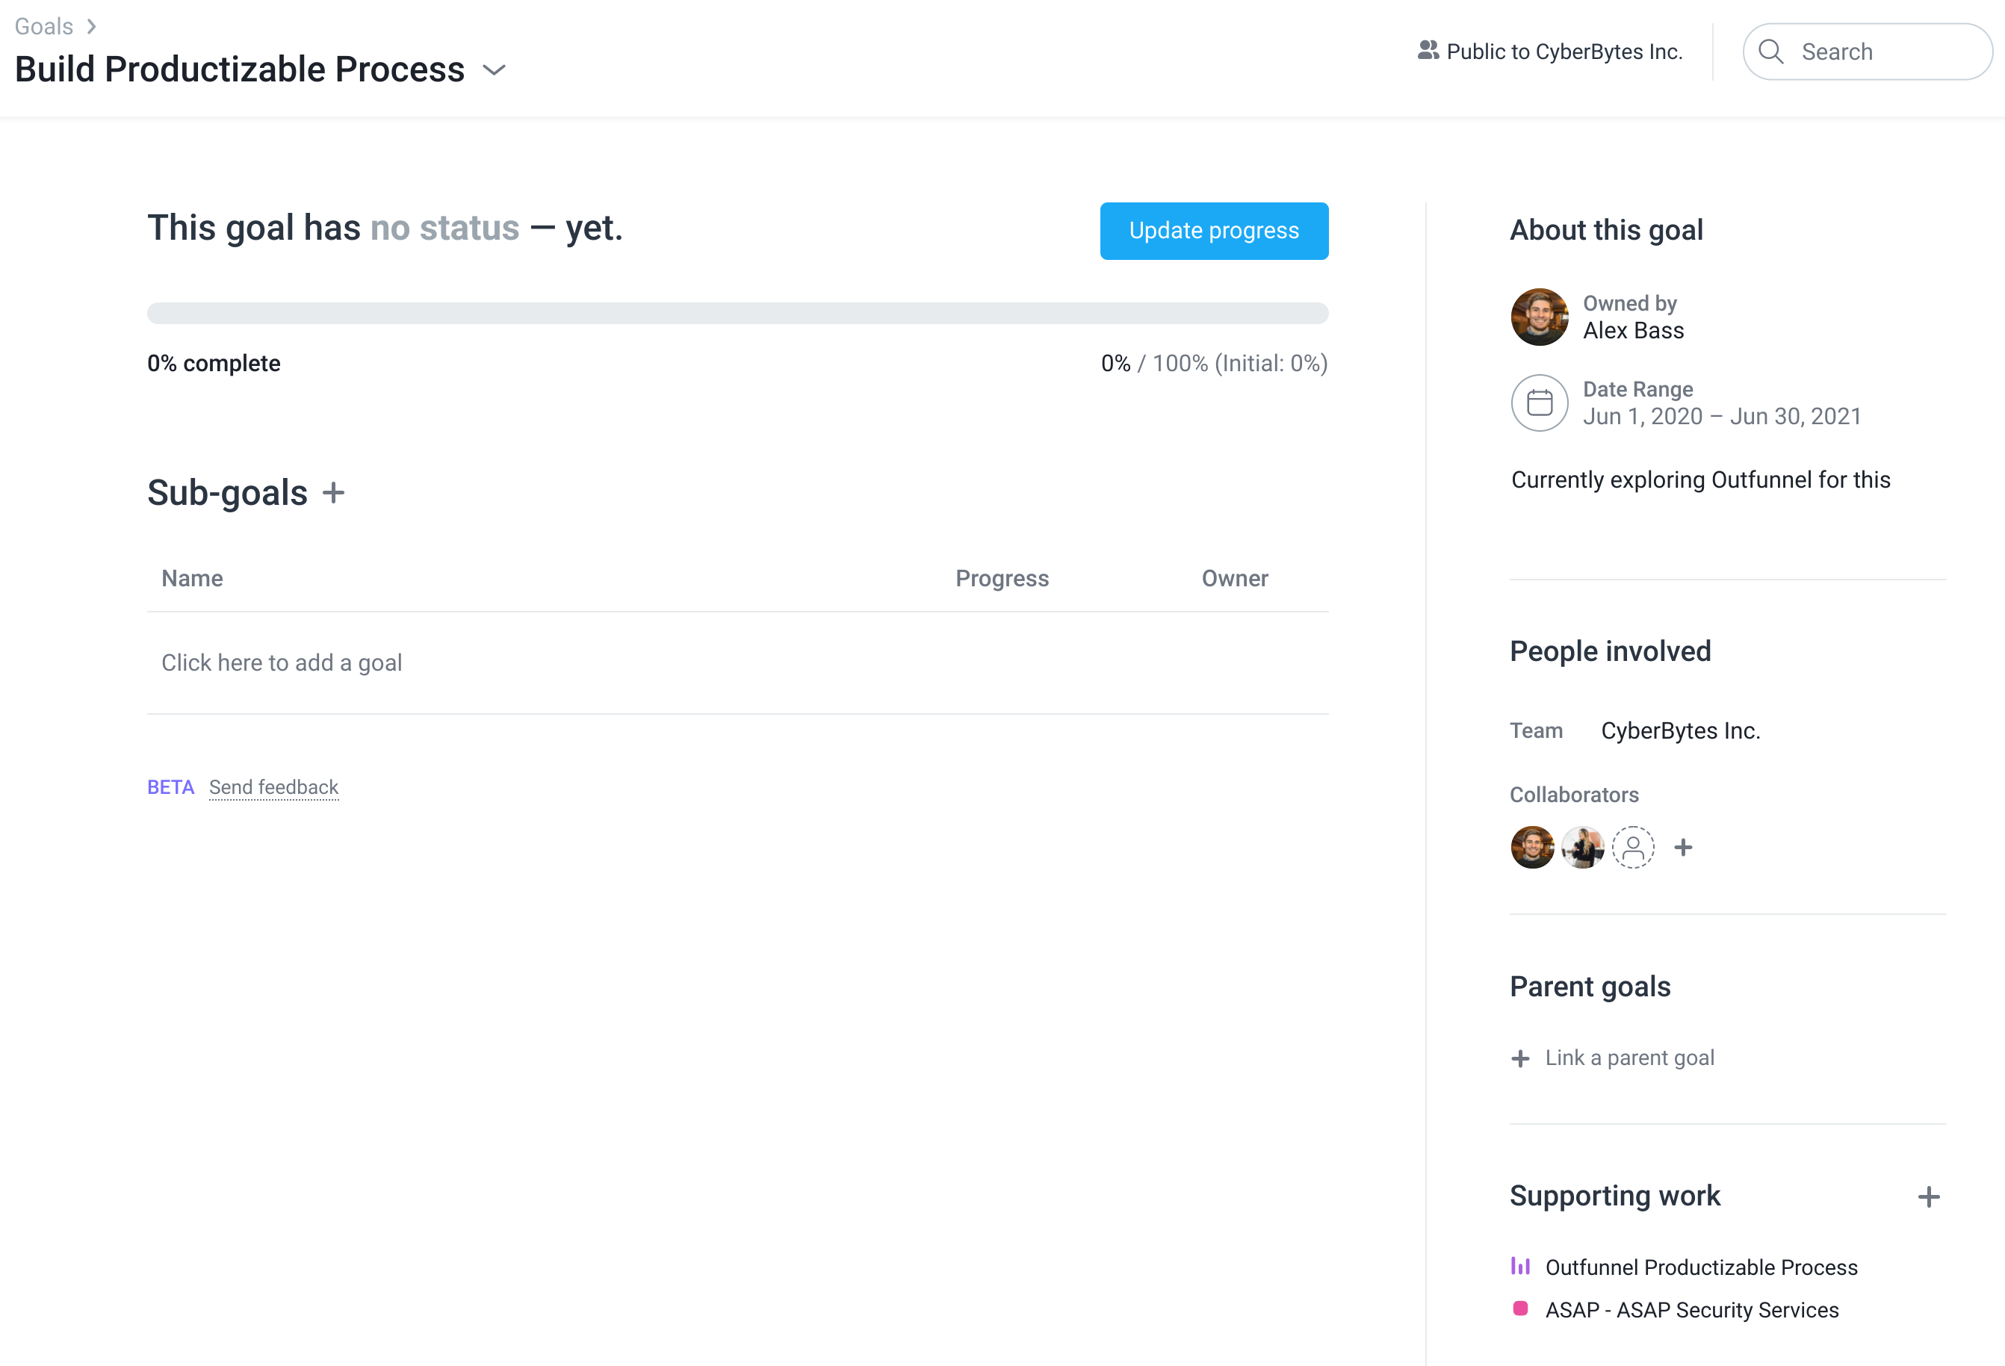Open ASAP - ASAP Security Services

1691,1310
